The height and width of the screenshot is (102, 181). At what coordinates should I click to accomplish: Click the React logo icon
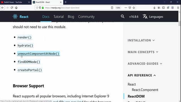point(15,16)
